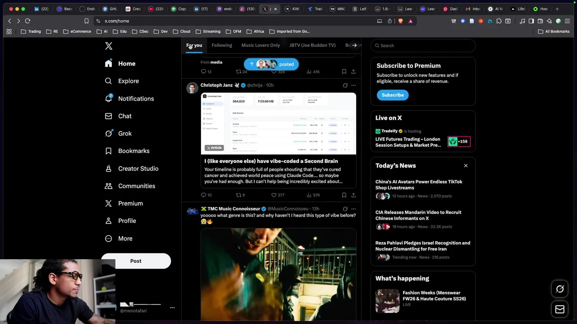Play TMC Music Connoisseur's video

pos(278,274)
